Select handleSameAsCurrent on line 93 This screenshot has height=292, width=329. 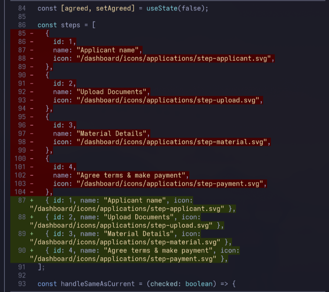pyautogui.click(x=98, y=284)
